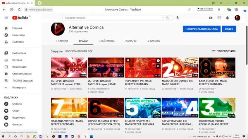
Task: Open browser downloads icon
Action: tap(245, 10)
